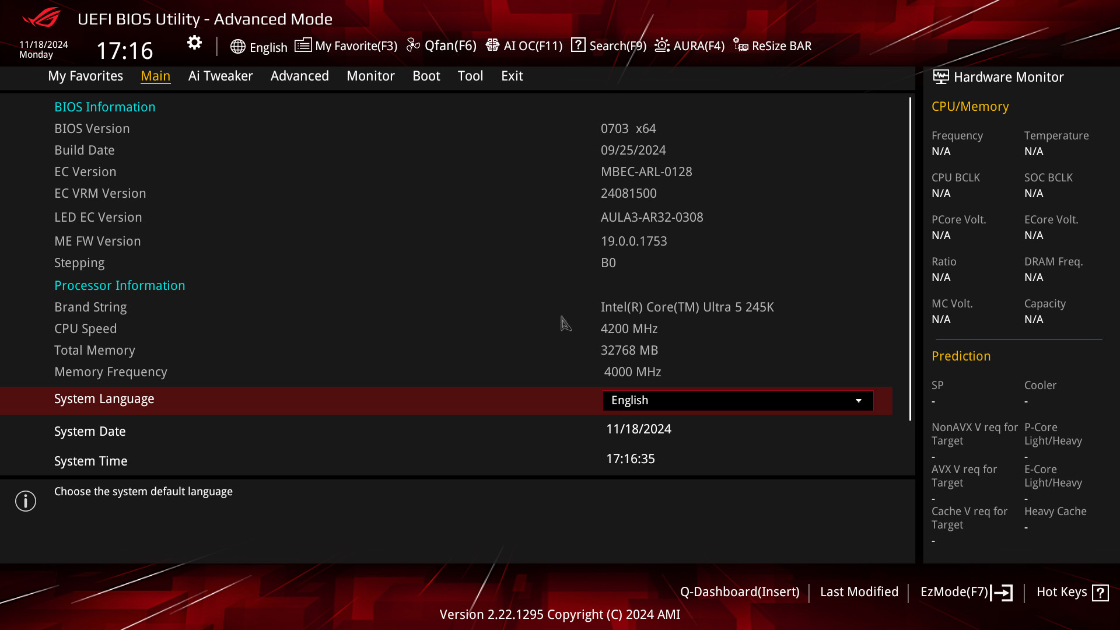Select the Main tab

pos(156,76)
